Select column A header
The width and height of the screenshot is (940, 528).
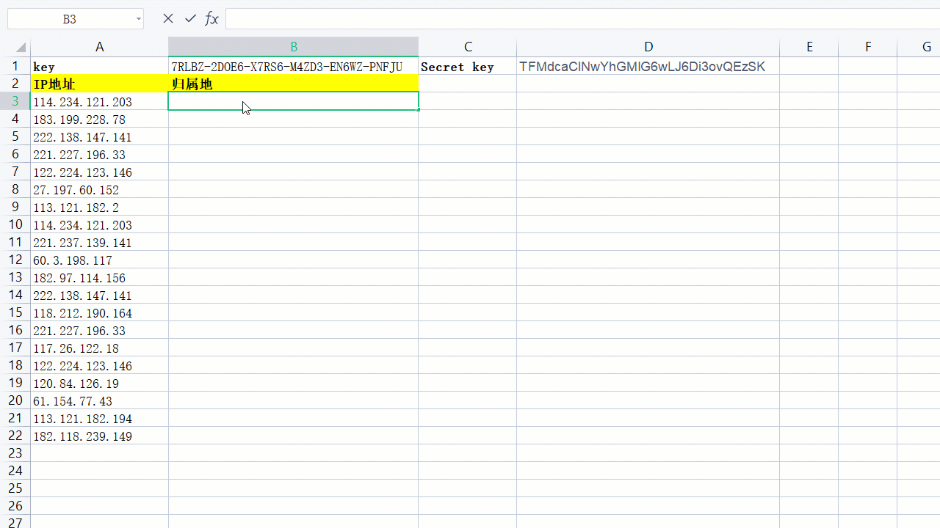coord(100,47)
